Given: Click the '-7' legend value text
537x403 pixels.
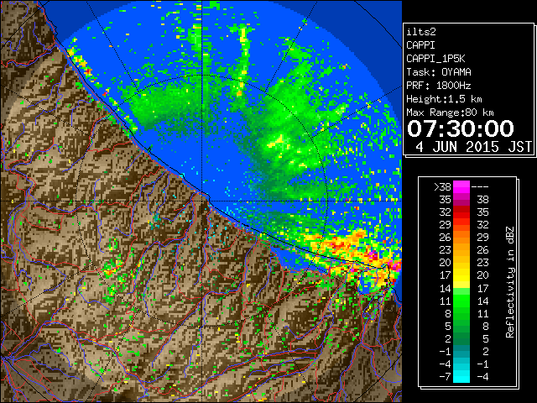Looking at the screenshot, I should (445, 376).
